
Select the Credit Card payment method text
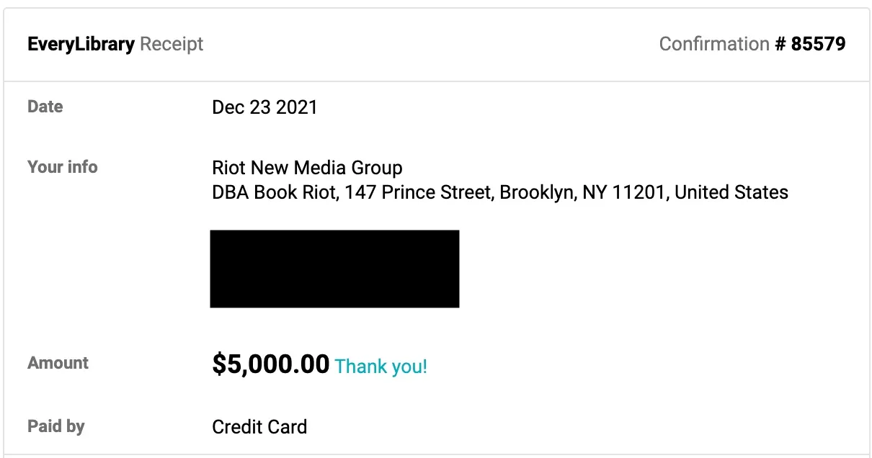click(x=259, y=427)
